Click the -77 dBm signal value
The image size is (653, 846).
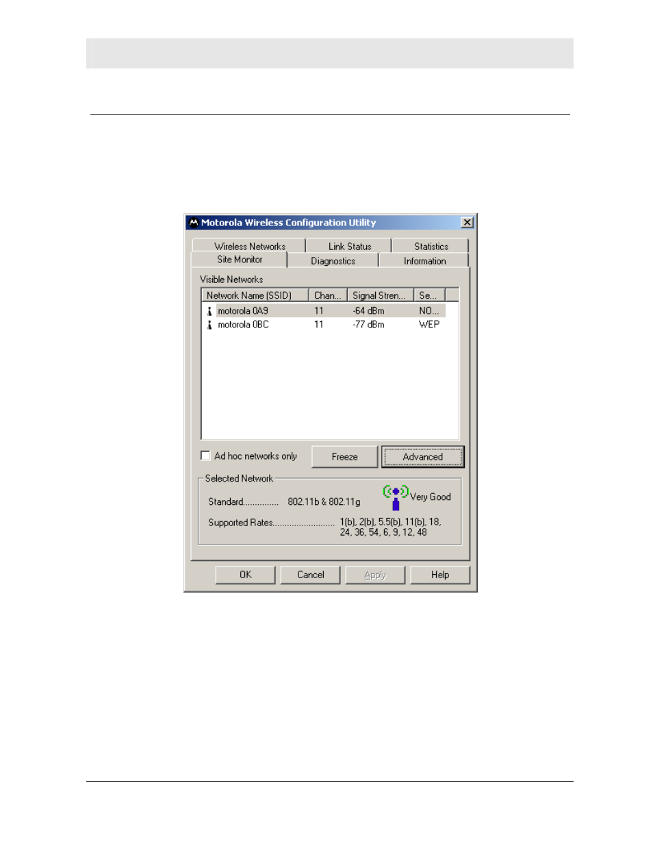(369, 325)
